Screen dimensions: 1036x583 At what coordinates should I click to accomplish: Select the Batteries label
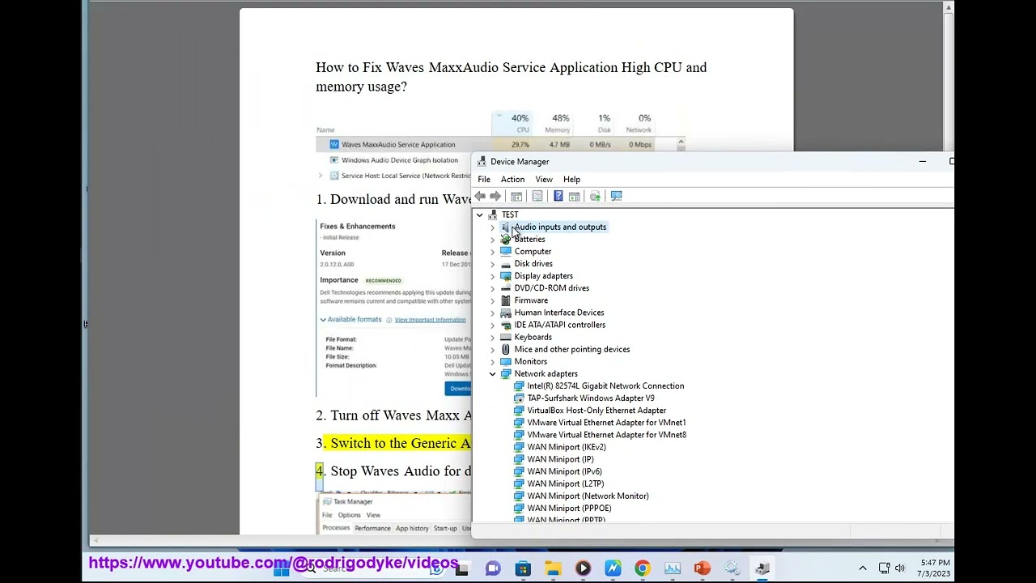[529, 240]
